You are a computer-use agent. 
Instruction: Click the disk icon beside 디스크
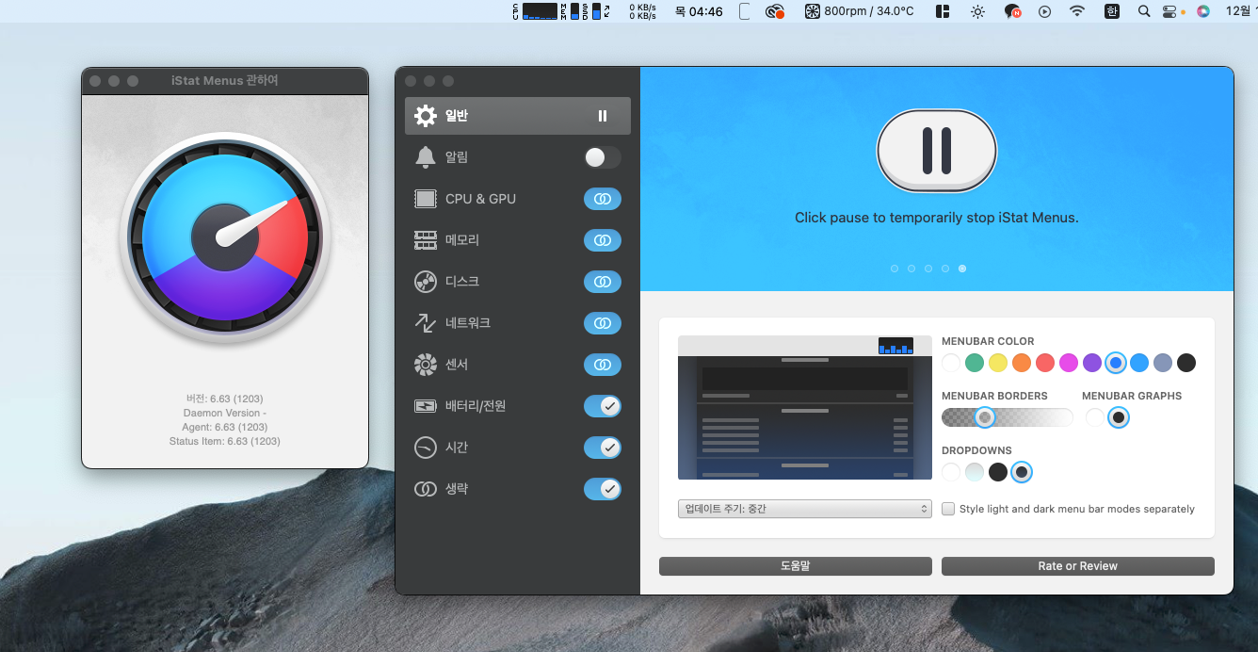click(x=426, y=282)
